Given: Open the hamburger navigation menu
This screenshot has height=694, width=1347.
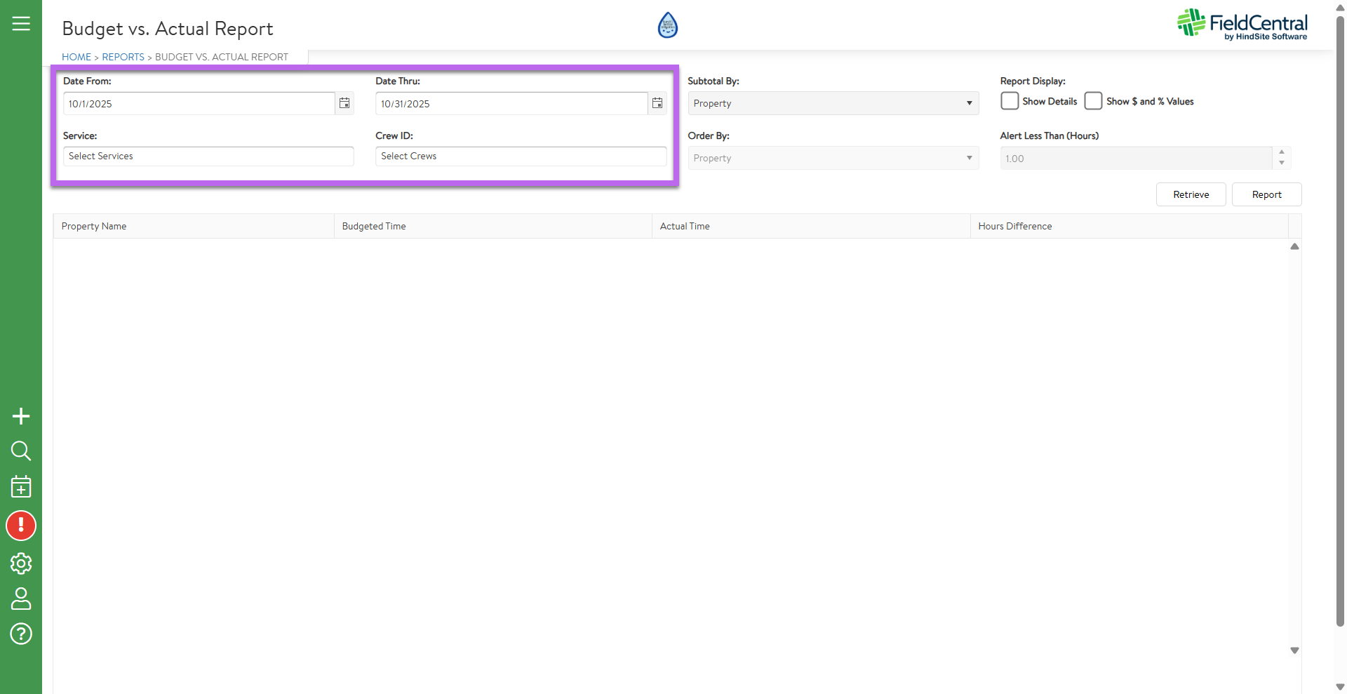Looking at the screenshot, I should 21,24.
